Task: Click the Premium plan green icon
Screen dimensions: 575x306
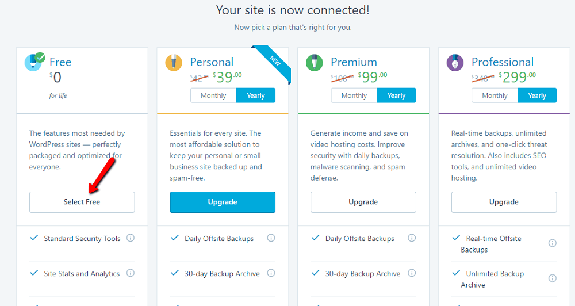Action: pos(315,63)
